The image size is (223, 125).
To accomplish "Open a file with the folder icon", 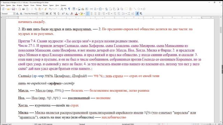I will click(x=8, y=9).
